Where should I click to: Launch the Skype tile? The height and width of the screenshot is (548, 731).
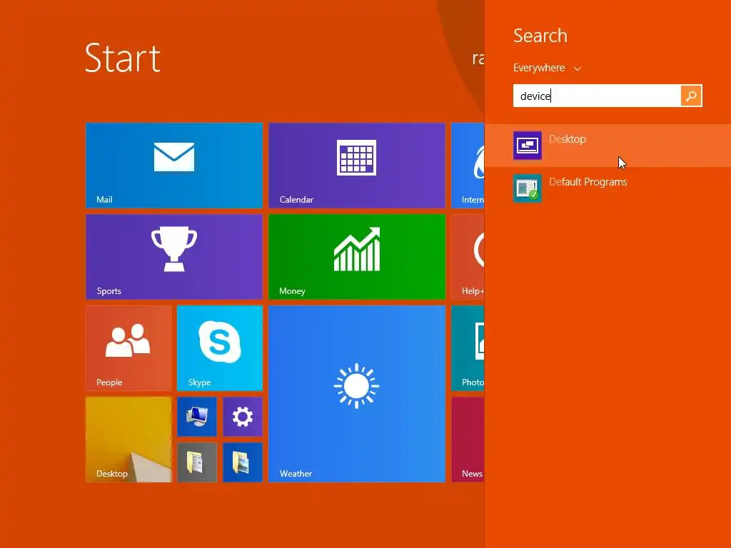click(220, 348)
